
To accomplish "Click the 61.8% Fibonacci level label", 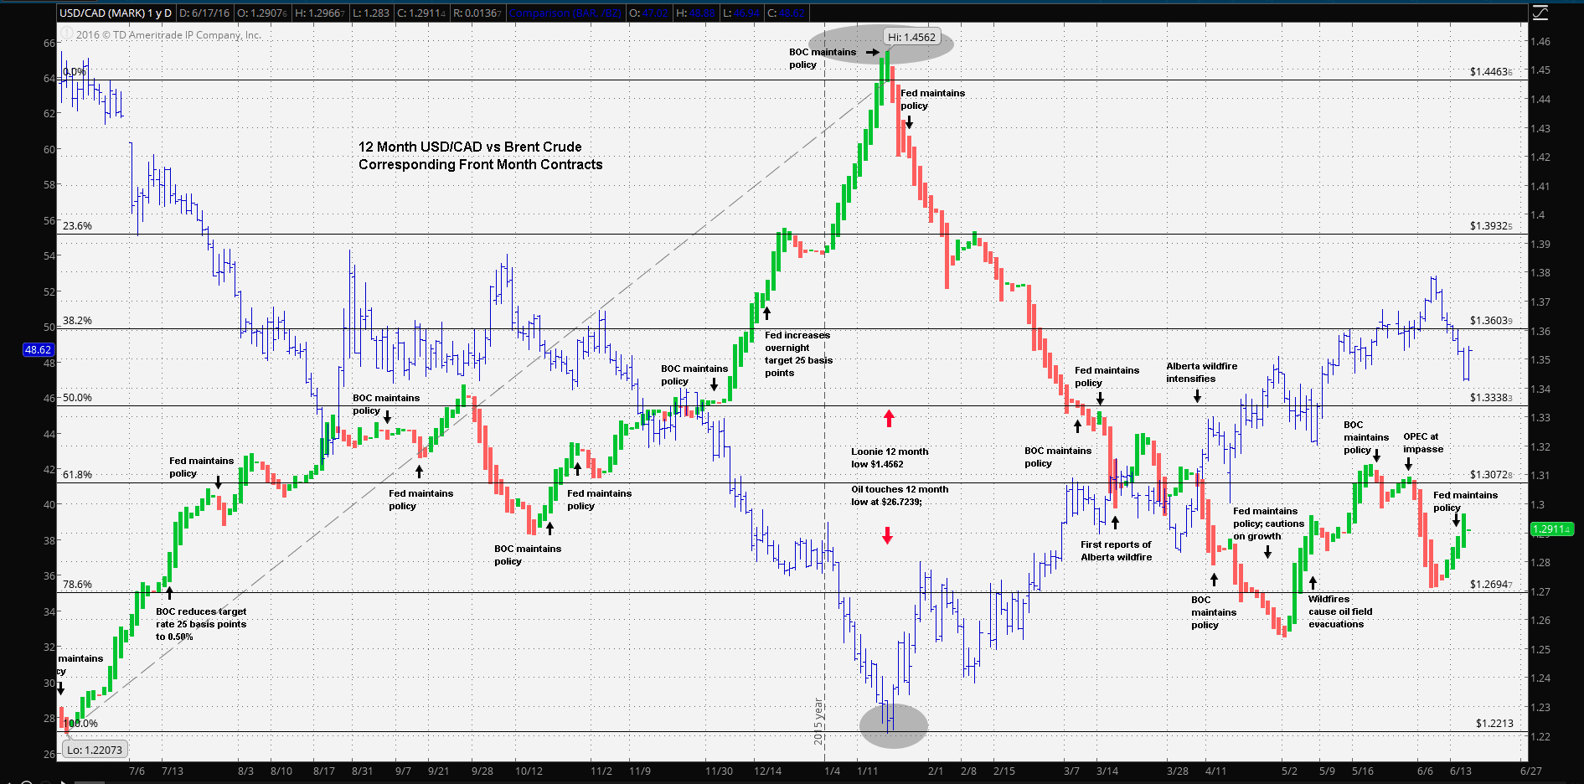I will [x=77, y=475].
